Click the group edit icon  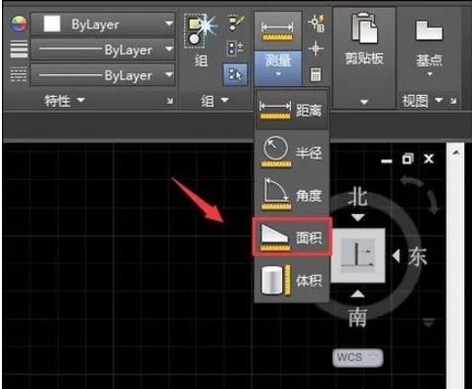pos(236,23)
